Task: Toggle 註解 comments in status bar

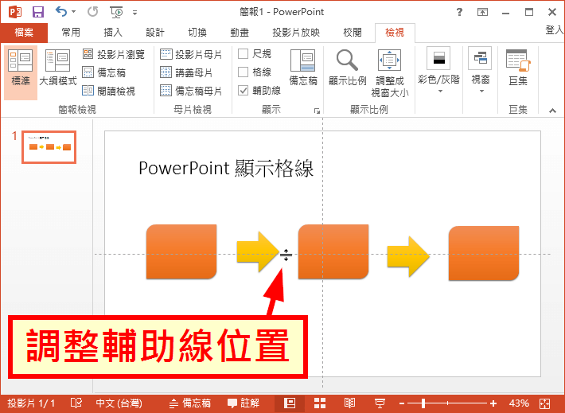Action: click(244, 403)
